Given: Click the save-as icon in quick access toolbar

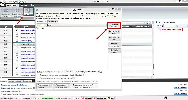Looking at the screenshot, I should (17, 2).
